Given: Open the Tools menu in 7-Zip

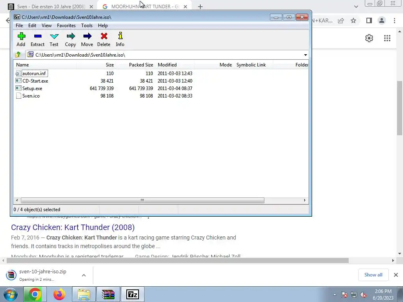Looking at the screenshot, I should 87,26.
